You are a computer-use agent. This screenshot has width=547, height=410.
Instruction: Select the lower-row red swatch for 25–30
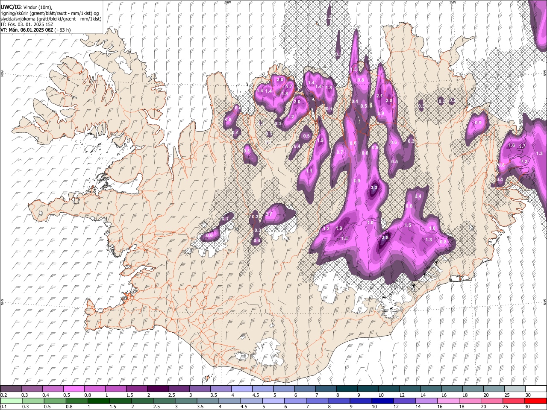[513, 401]
